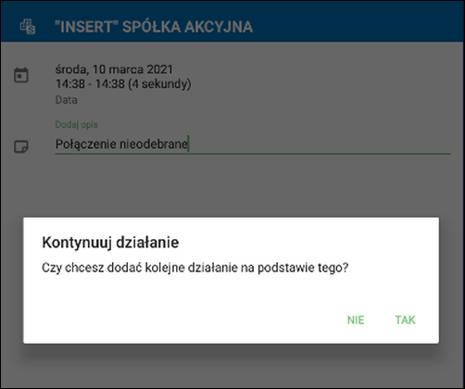The width and height of the screenshot is (465, 389).
Task: Click the note icon beside the description
Action: click(21, 146)
